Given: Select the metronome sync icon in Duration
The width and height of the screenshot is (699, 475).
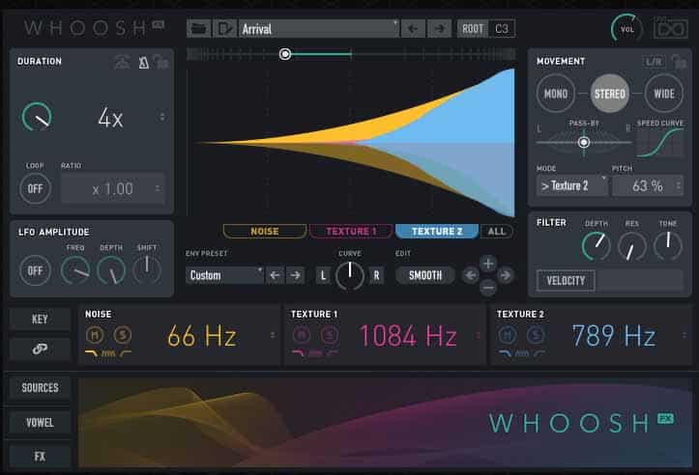Looking at the screenshot, I should 143,63.
